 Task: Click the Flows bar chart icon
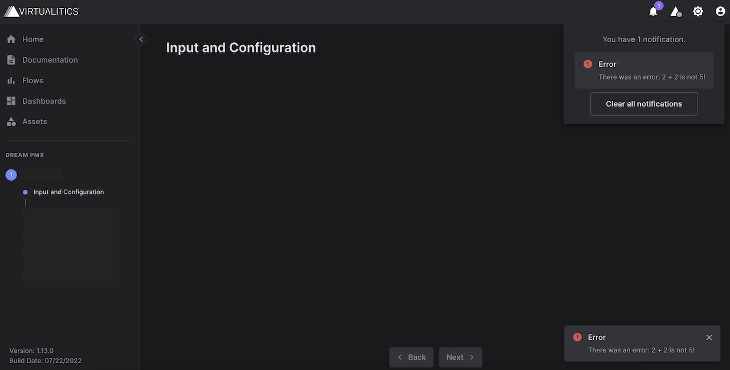click(11, 80)
